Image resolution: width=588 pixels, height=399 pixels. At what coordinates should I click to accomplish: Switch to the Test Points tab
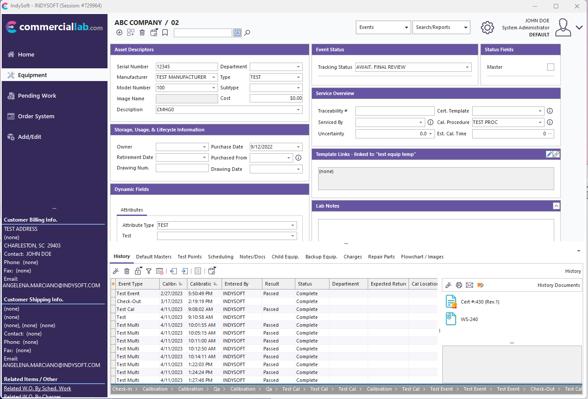(190, 257)
